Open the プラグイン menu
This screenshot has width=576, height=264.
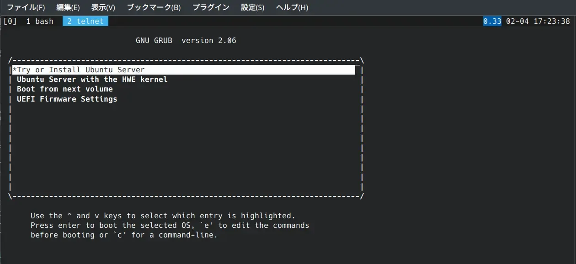point(210,7)
